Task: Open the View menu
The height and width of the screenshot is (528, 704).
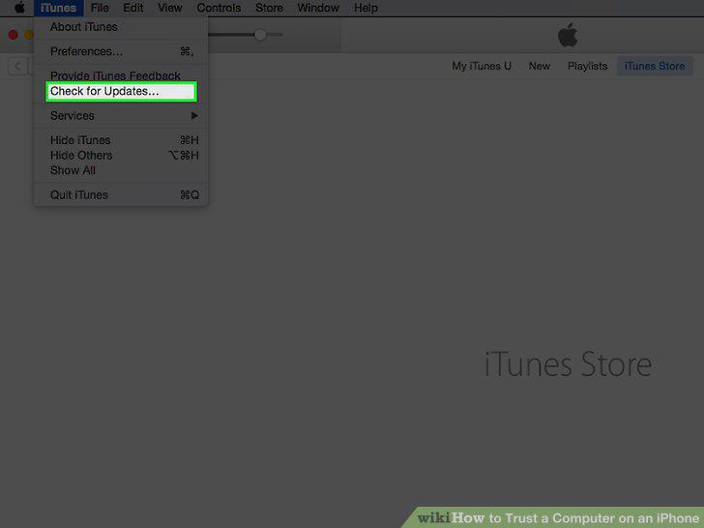Action: [x=170, y=8]
